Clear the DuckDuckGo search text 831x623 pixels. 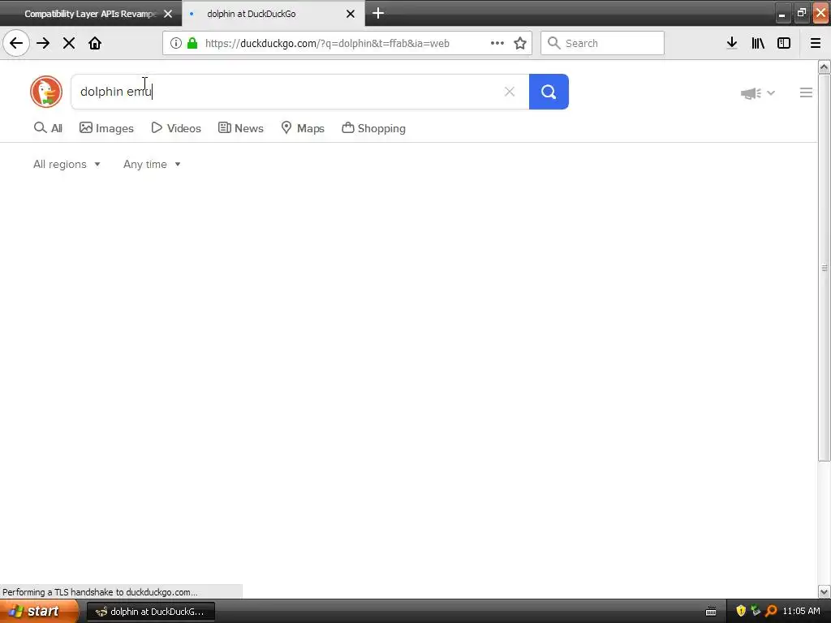pyautogui.click(x=510, y=92)
